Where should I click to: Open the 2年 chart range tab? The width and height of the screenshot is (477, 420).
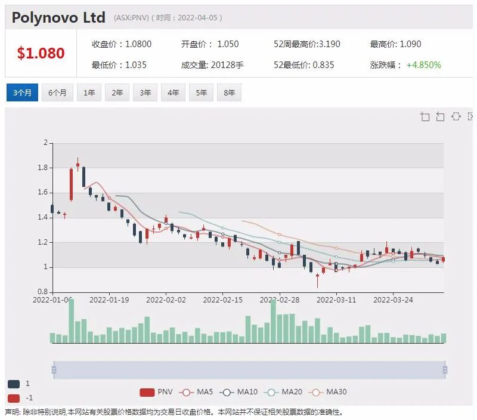pyautogui.click(x=117, y=92)
